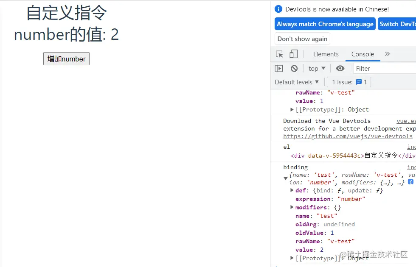Click the live expression eye icon
This screenshot has height=267, width=416.
(340, 69)
